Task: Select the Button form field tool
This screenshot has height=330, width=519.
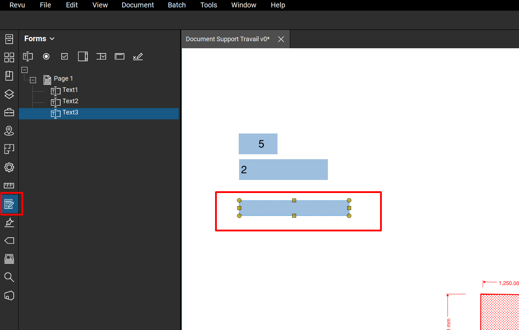Action: click(x=120, y=56)
